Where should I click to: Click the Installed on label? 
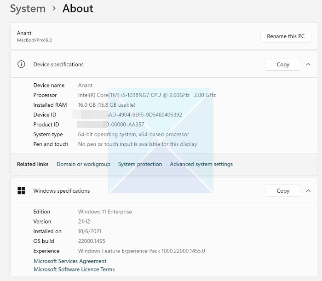click(47, 231)
